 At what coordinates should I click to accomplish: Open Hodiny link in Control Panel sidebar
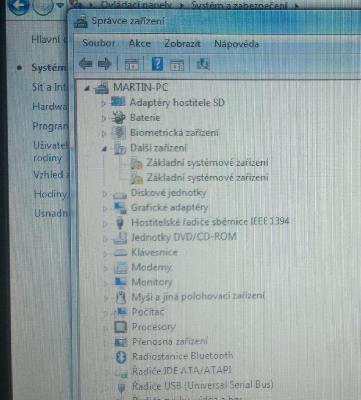51,194
